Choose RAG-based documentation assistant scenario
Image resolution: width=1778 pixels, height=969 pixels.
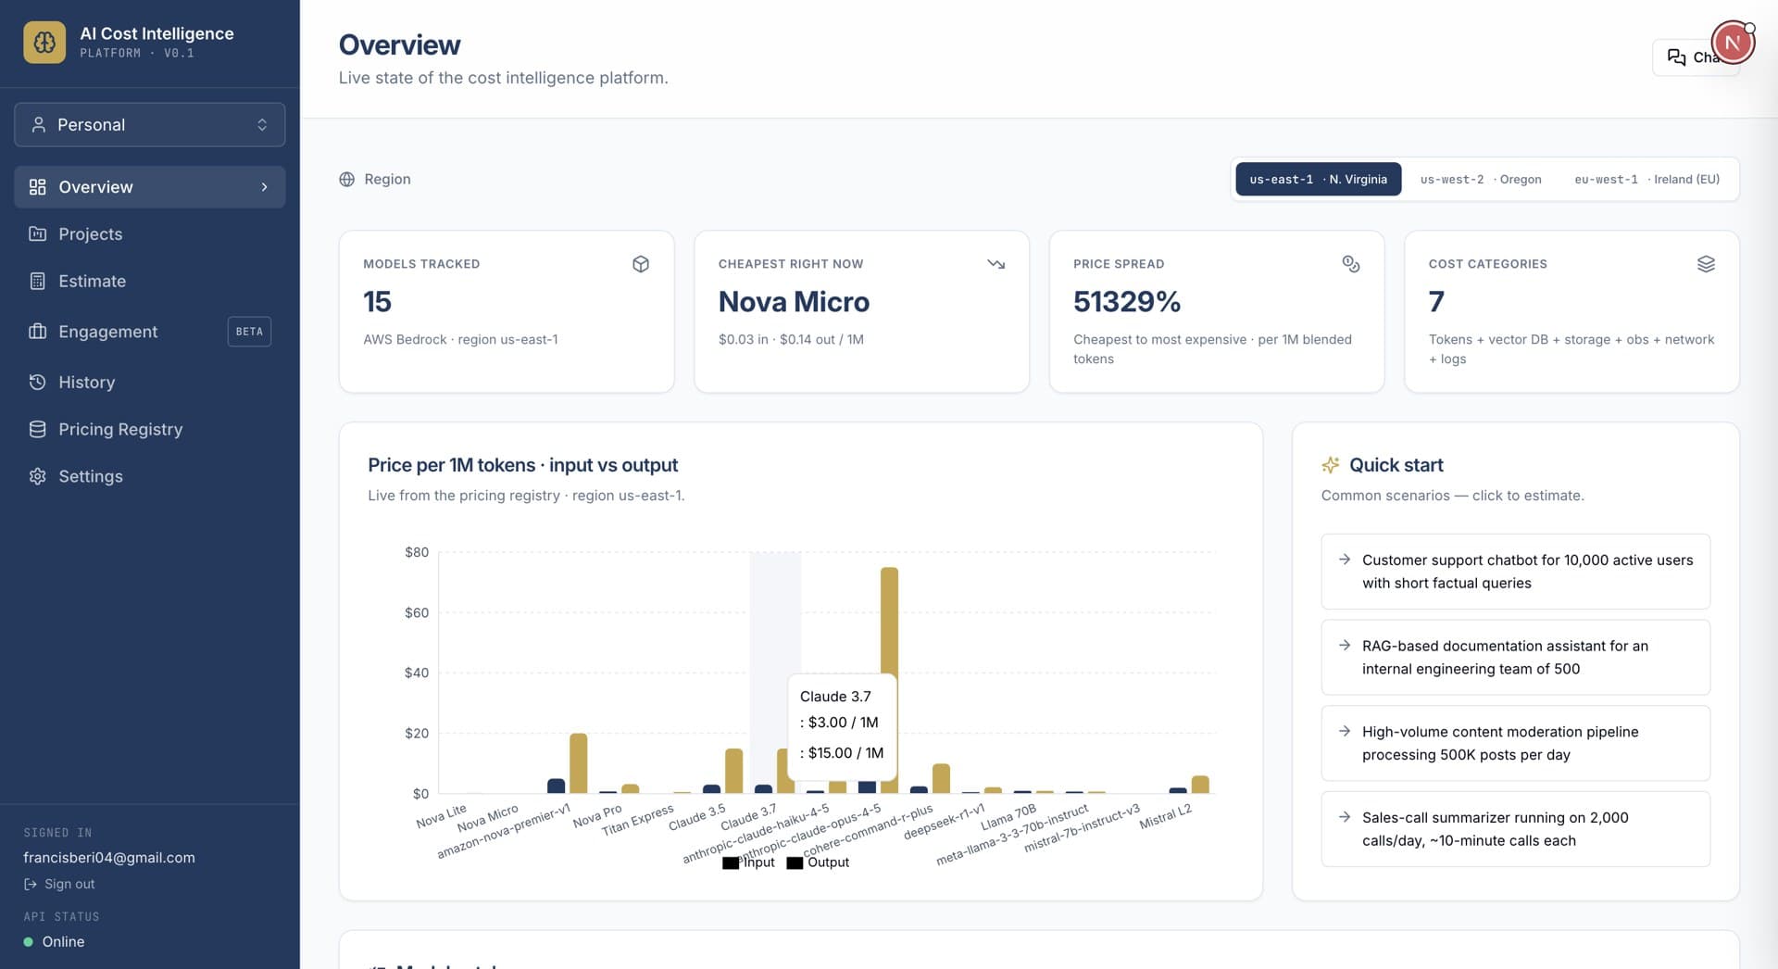coord(1515,658)
